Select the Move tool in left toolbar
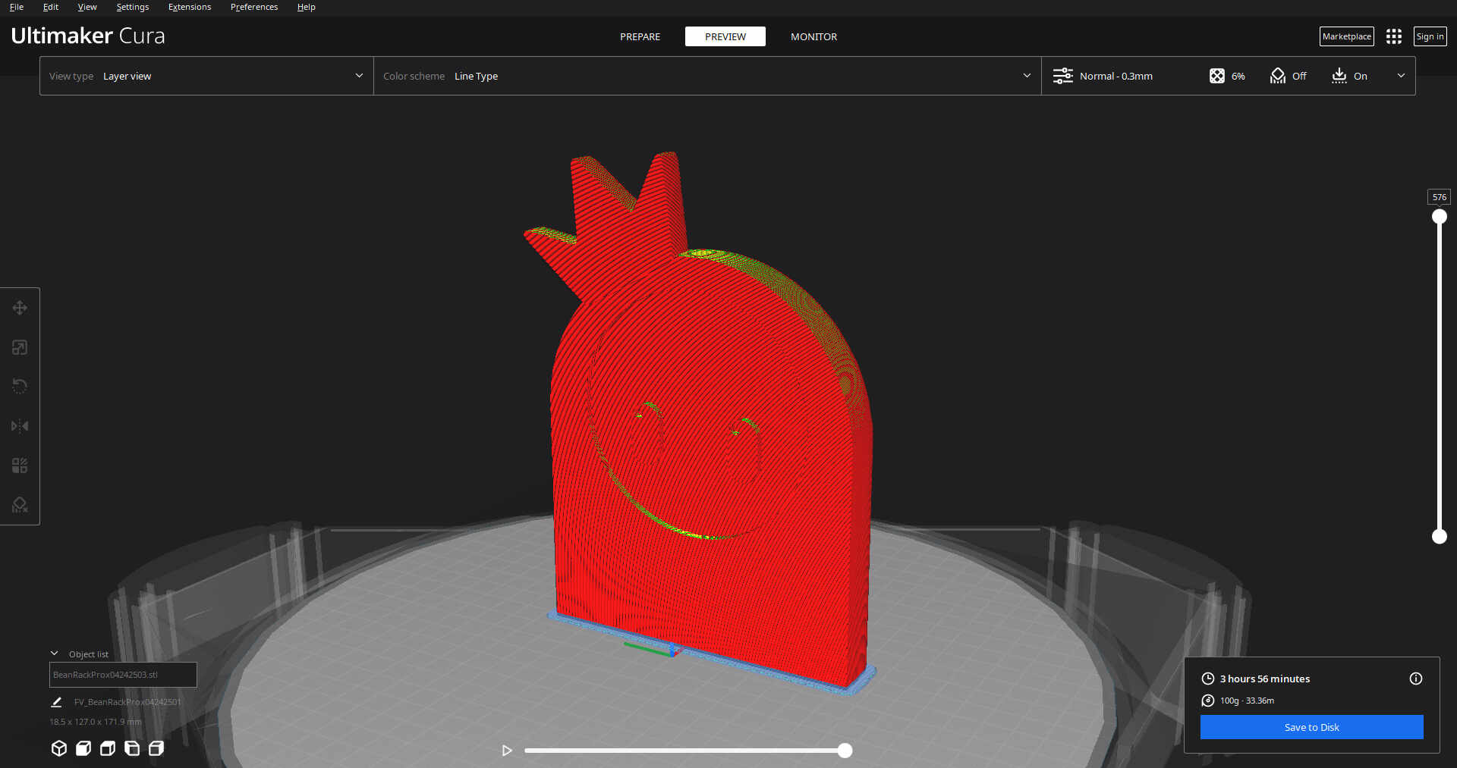The image size is (1457, 768). coord(20,308)
